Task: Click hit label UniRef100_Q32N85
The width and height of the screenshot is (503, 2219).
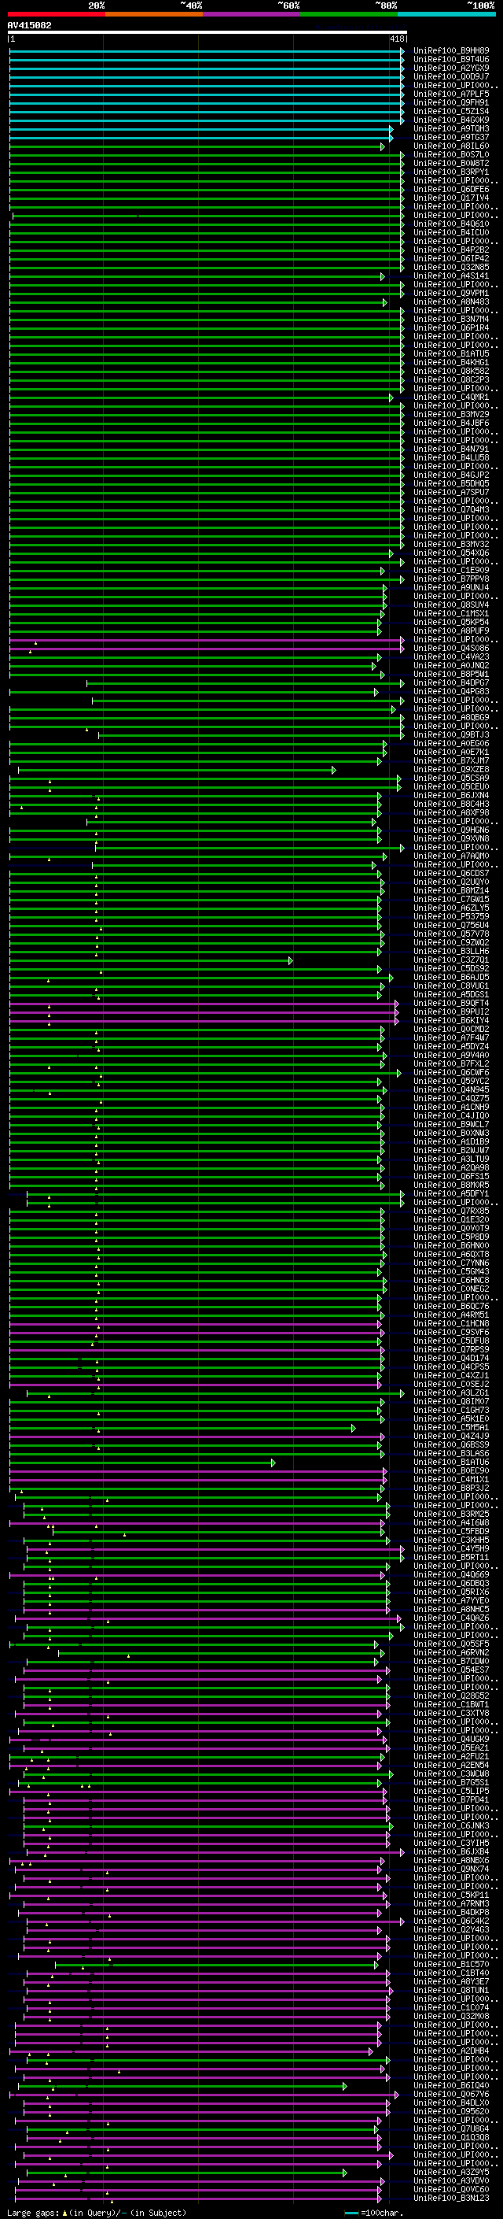Action: click(x=451, y=267)
